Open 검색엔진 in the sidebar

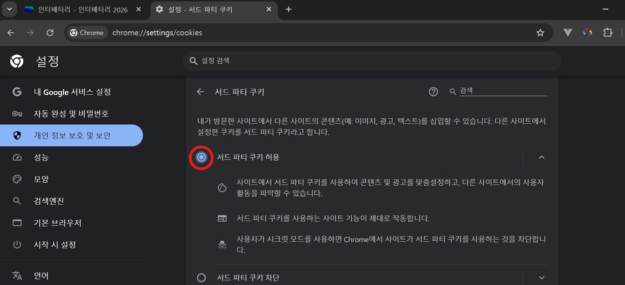[49, 201]
